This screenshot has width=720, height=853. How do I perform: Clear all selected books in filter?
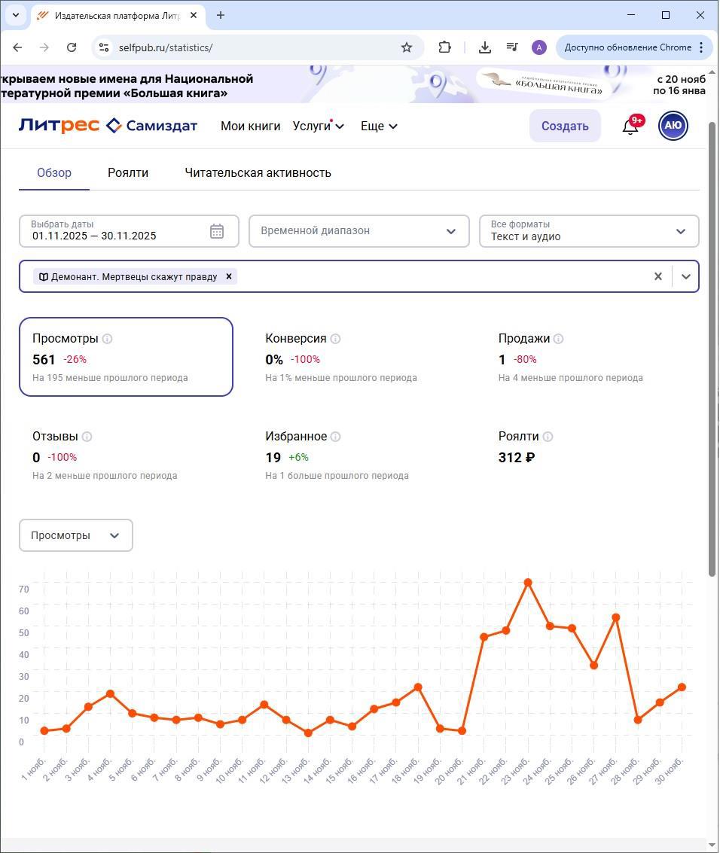(x=657, y=276)
